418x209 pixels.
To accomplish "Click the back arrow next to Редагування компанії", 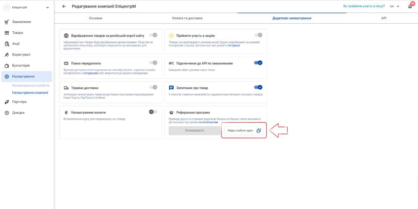I will pos(64,6).
